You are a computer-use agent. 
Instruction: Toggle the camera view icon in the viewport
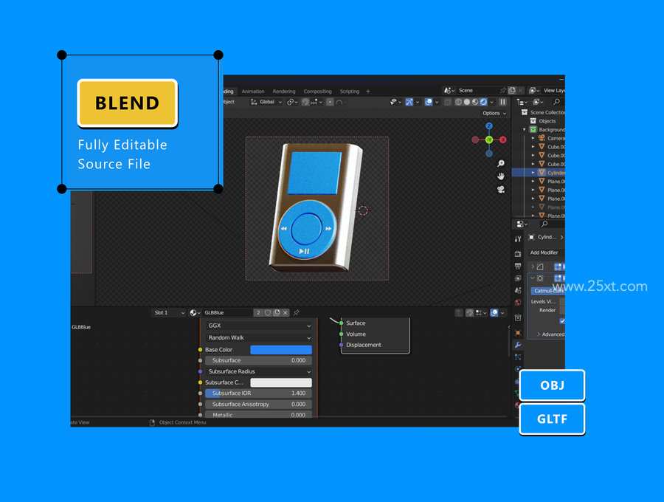[501, 190]
